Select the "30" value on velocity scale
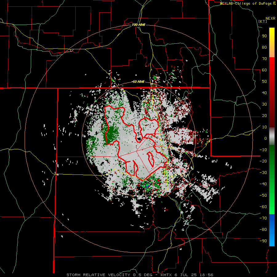Image resolution: width=277 pixels, height=277 pixels. [x=264, y=104]
